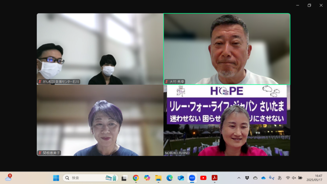
Task: Open the Dropbox tray icon
Action: pos(247,178)
